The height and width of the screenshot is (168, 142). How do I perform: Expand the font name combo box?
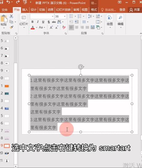(53, 16)
